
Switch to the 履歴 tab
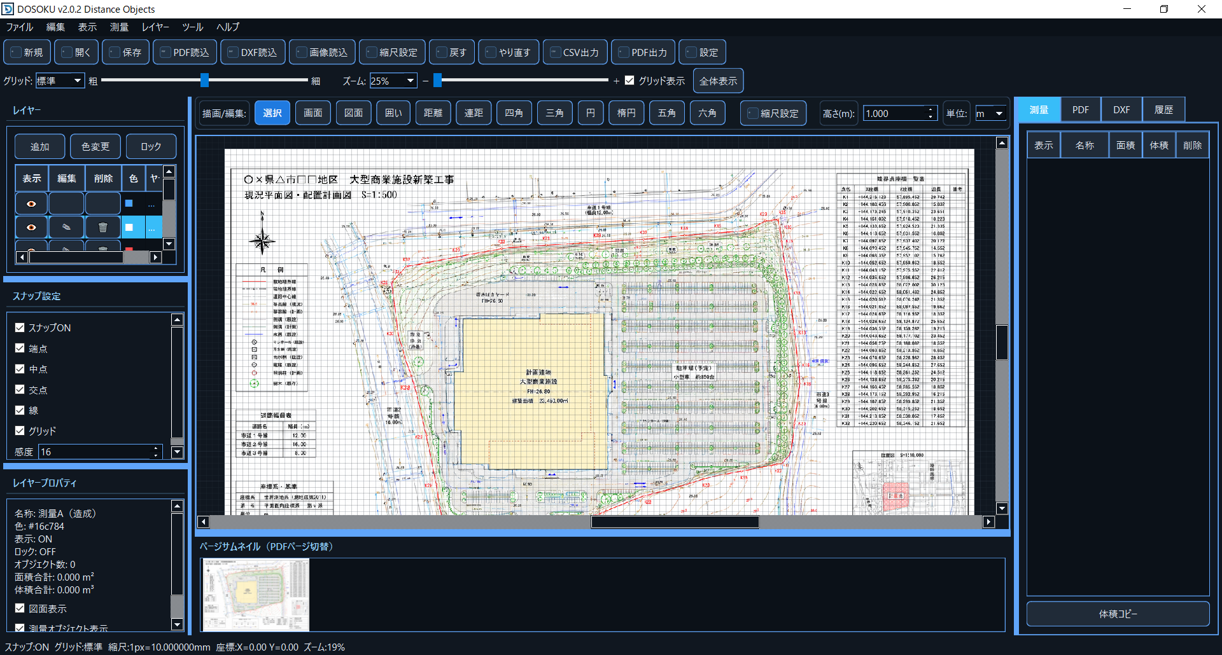click(x=1163, y=109)
